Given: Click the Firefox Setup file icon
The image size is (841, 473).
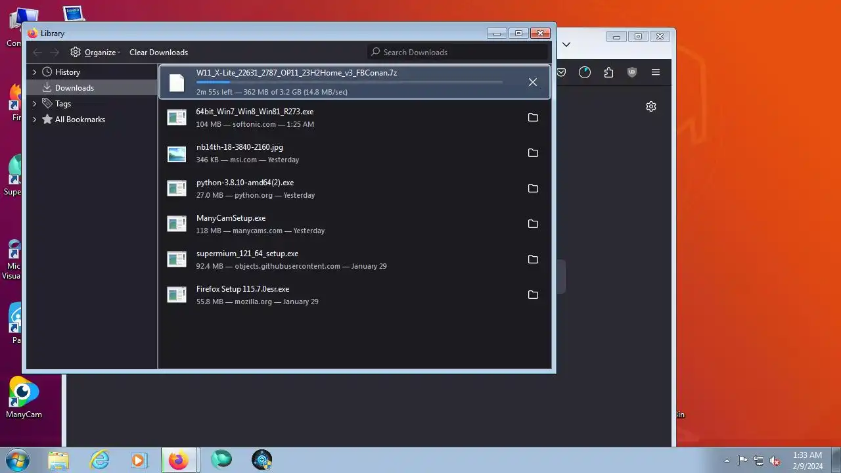Looking at the screenshot, I should (x=177, y=295).
